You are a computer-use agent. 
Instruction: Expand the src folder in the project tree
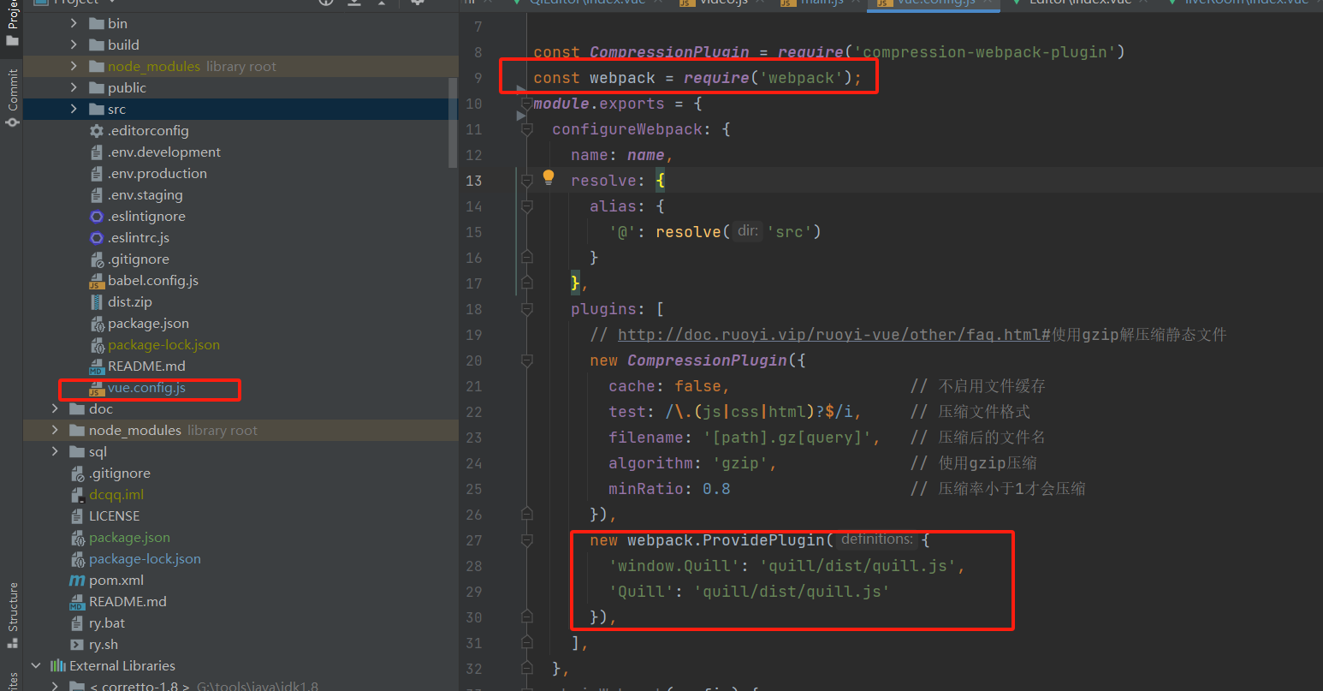73,109
